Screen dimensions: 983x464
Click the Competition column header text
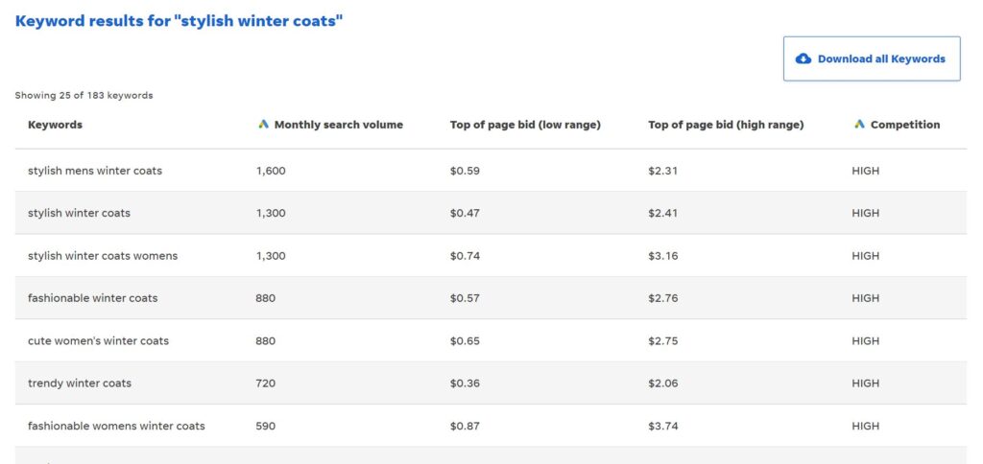coord(905,125)
